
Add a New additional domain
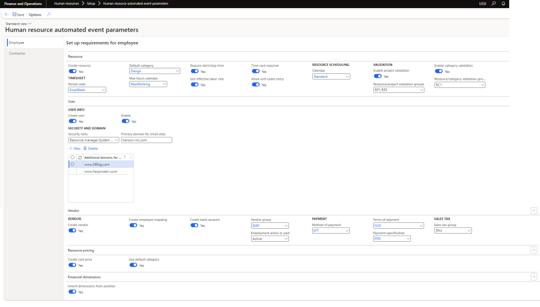click(x=75, y=148)
